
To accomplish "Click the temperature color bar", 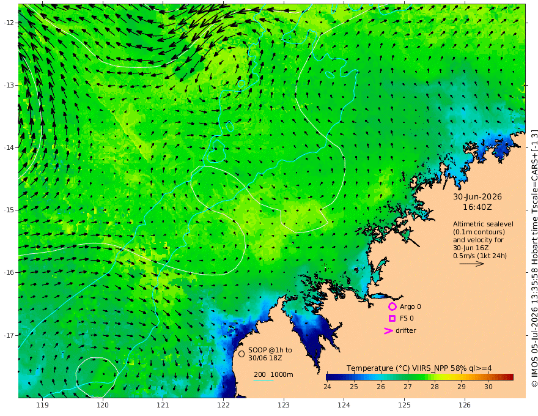I will (419, 377).
